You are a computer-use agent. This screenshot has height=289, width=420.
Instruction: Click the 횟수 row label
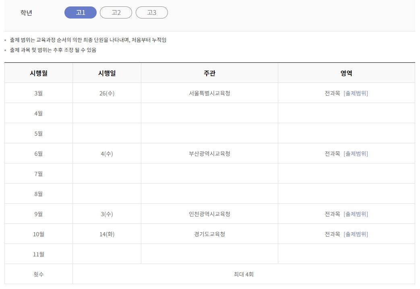[x=38, y=274]
